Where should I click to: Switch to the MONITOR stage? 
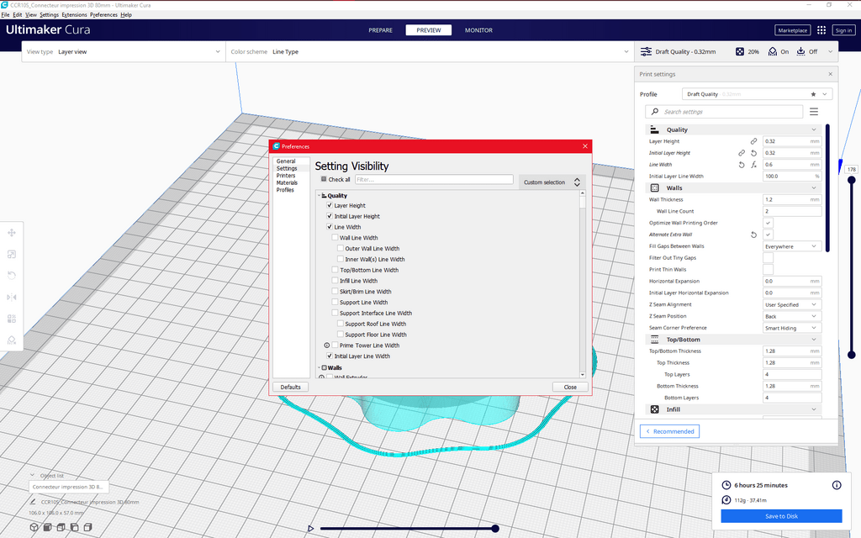pyautogui.click(x=478, y=30)
